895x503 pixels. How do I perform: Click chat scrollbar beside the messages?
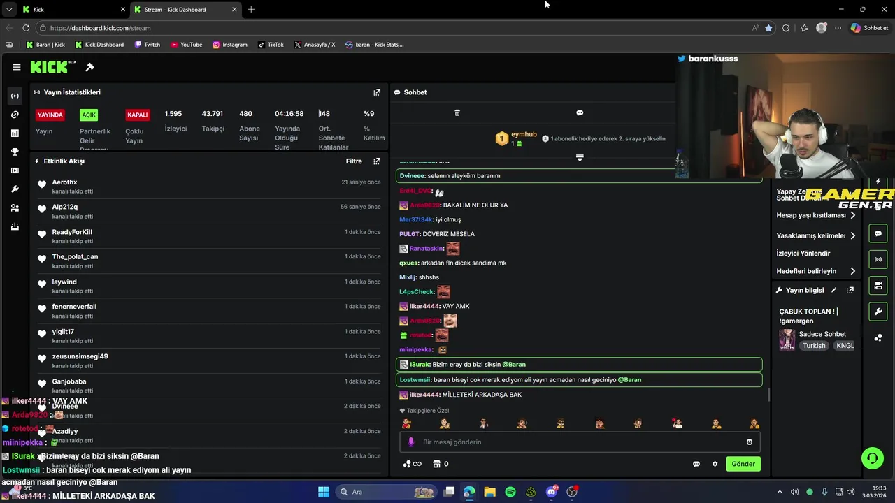pos(769,395)
